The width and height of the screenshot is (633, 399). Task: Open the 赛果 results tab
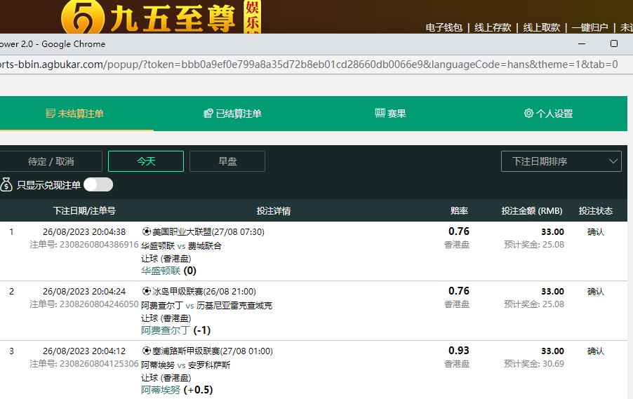(390, 114)
